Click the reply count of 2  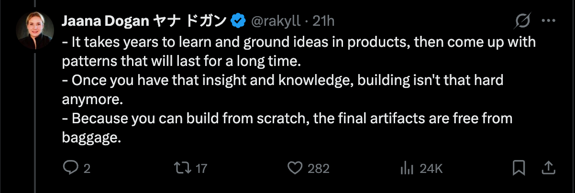pos(87,168)
